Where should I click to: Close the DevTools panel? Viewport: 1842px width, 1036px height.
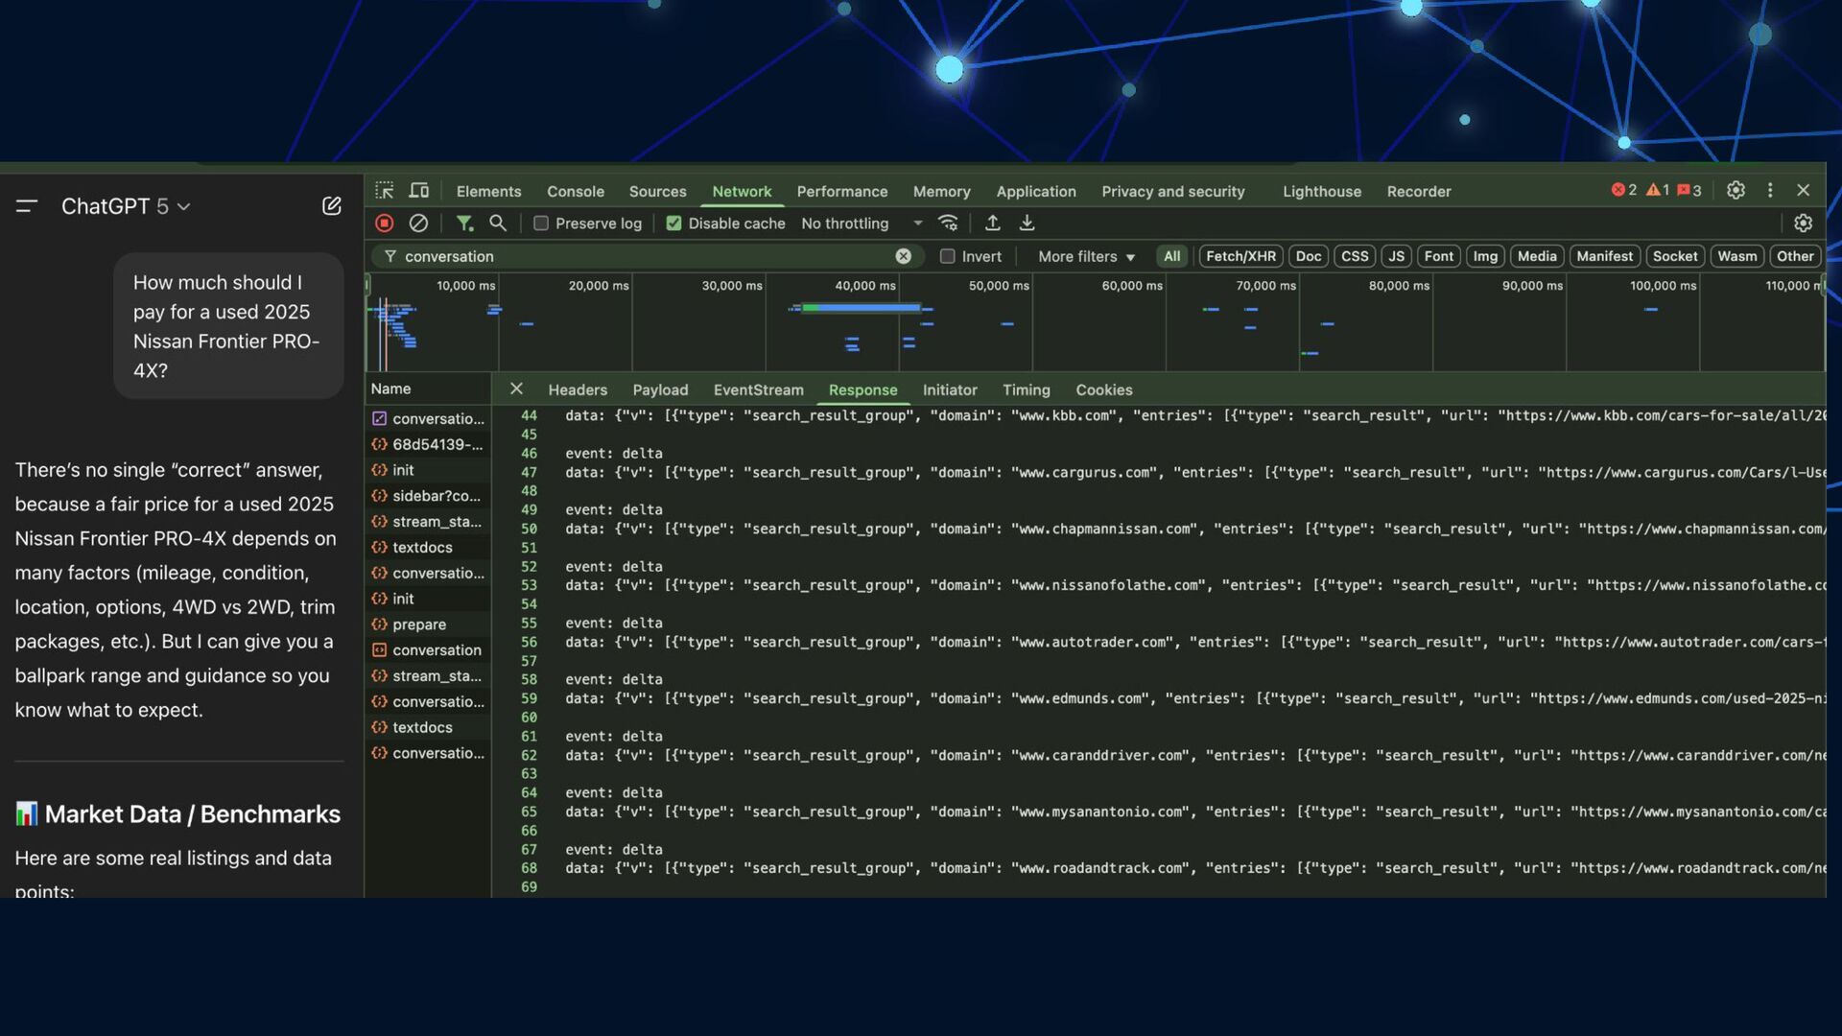pos(1803,191)
